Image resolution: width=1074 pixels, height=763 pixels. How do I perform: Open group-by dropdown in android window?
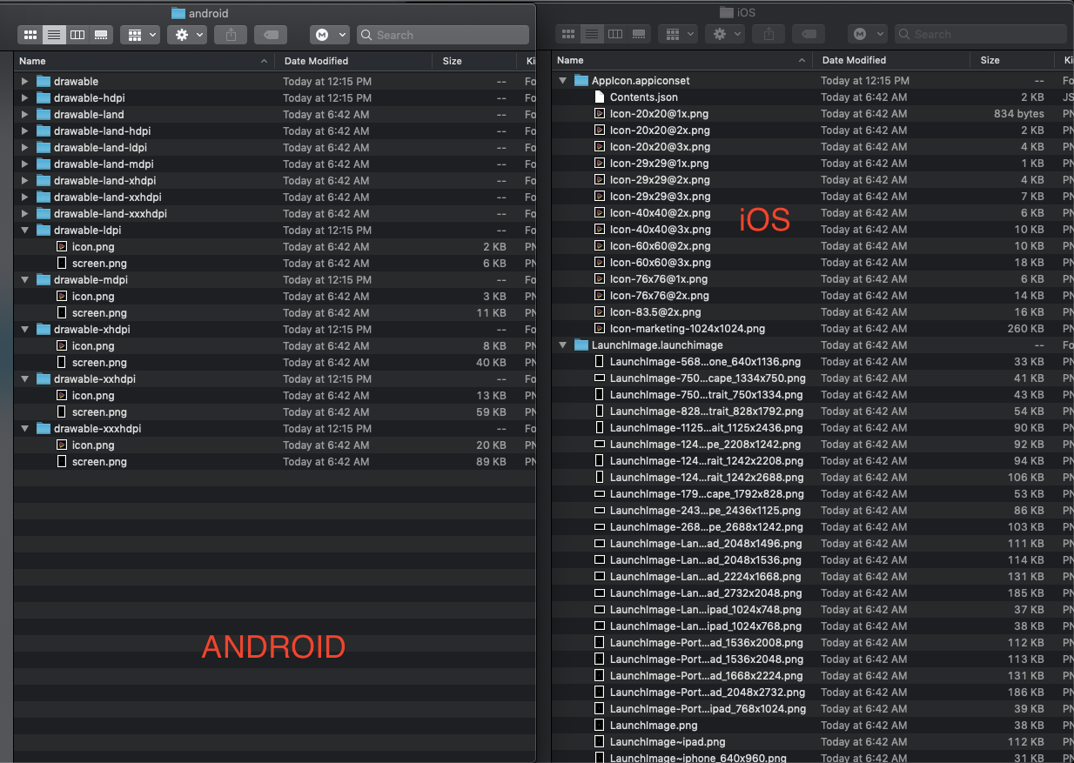pyautogui.click(x=139, y=35)
